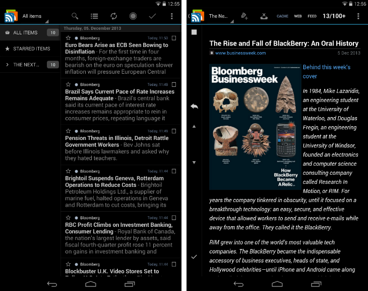Open www.businessweek.com link
Screen dimensions: 368x291
click(240, 53)
